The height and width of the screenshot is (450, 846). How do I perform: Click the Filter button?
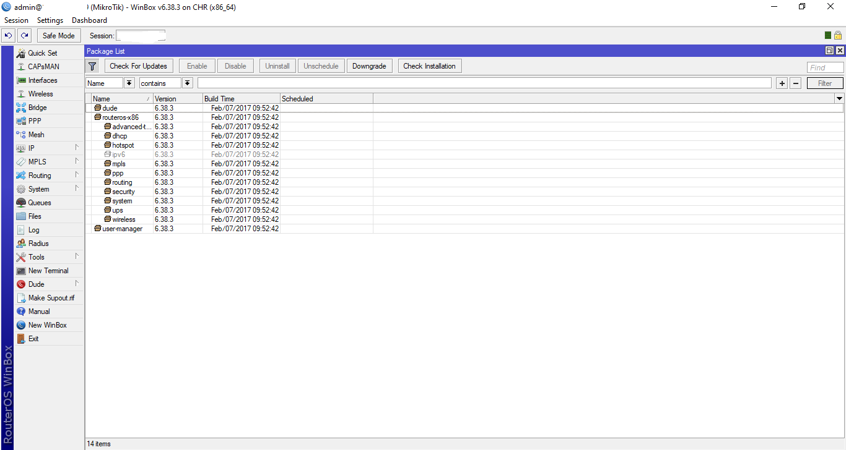(x=825, y=83)
